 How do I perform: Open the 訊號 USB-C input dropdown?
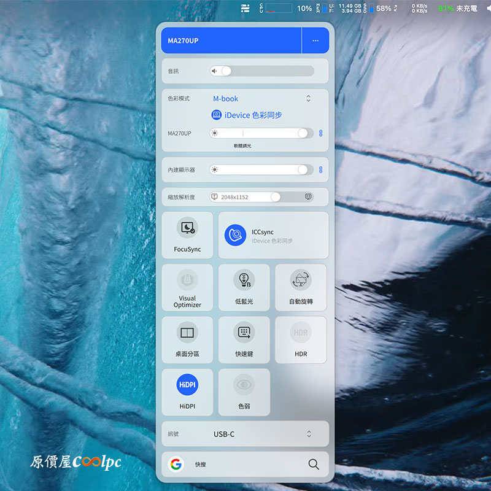pos(308,434)
